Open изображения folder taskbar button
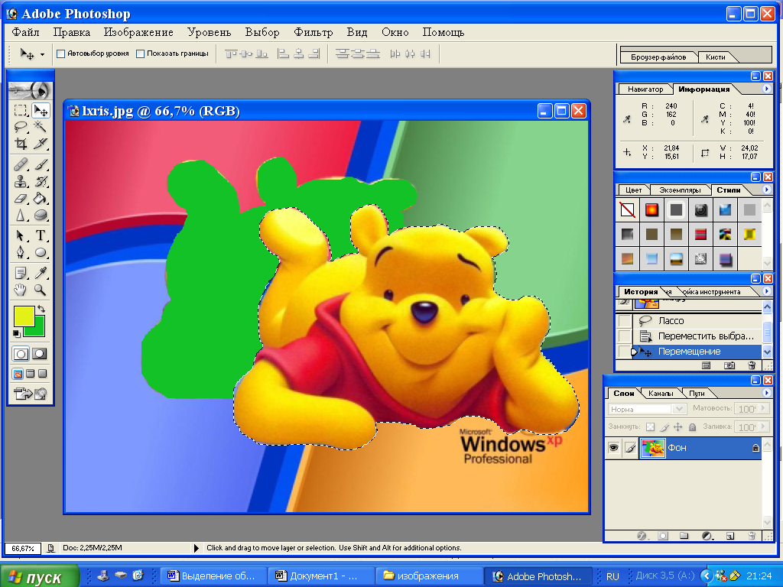This screenshot has width=783, height=587. pyautogui.click(x=428, y=576)
